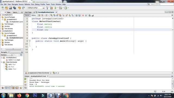Collapse Meter2Centimeter node in Navigator
The image size is (174, 98).
(2, 62)
